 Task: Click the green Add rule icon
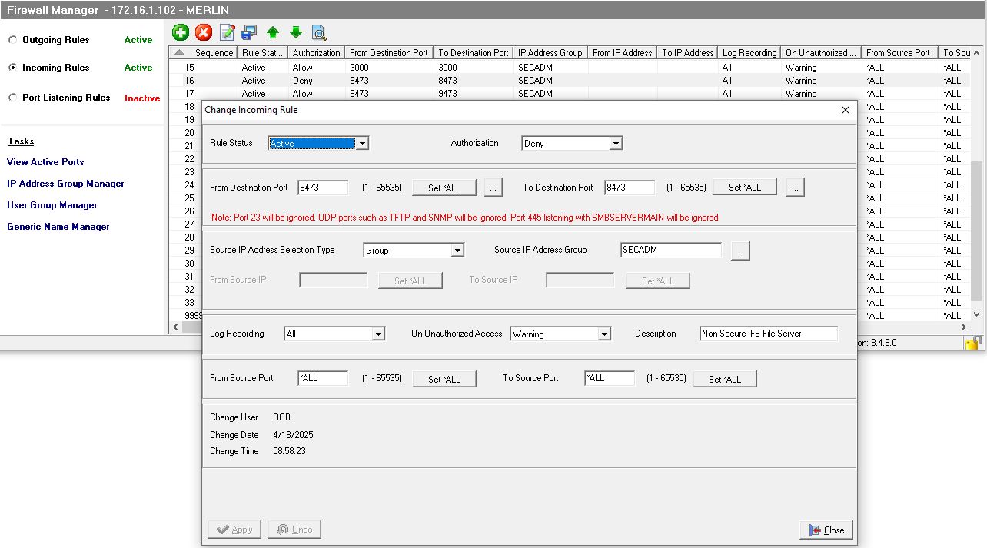pos(179,32)
